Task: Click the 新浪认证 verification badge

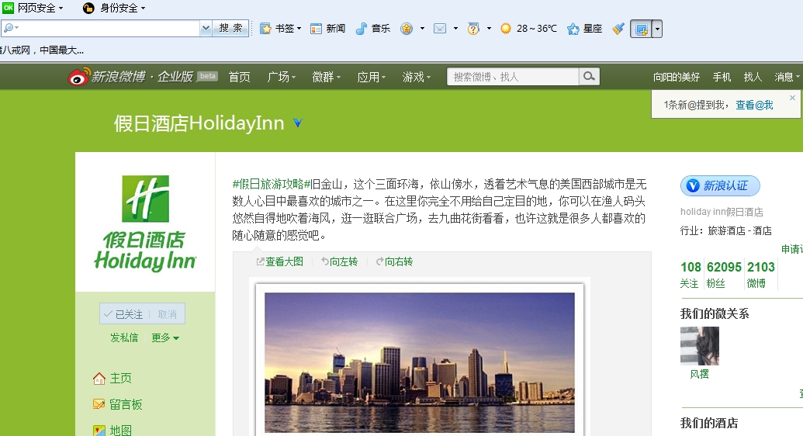Action: click(x=720, y=185)
